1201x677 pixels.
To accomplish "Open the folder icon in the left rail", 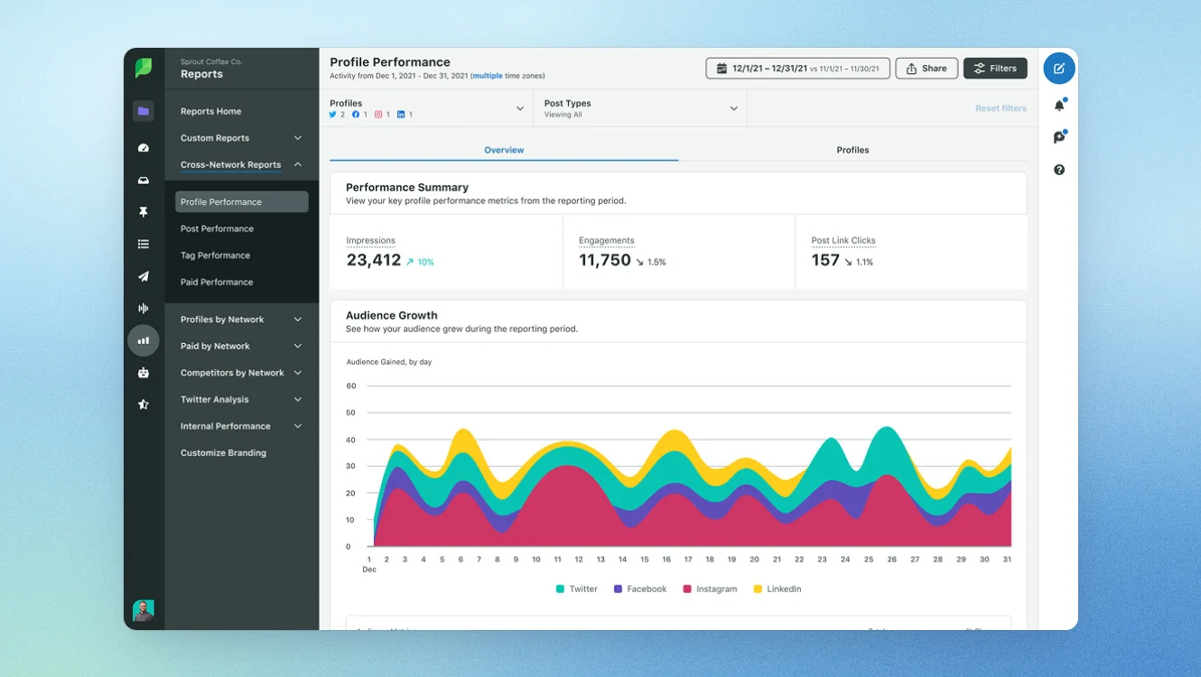I will (144, 111).
